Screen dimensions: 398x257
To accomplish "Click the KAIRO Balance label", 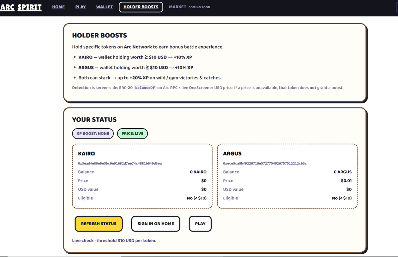I will 86,172.
